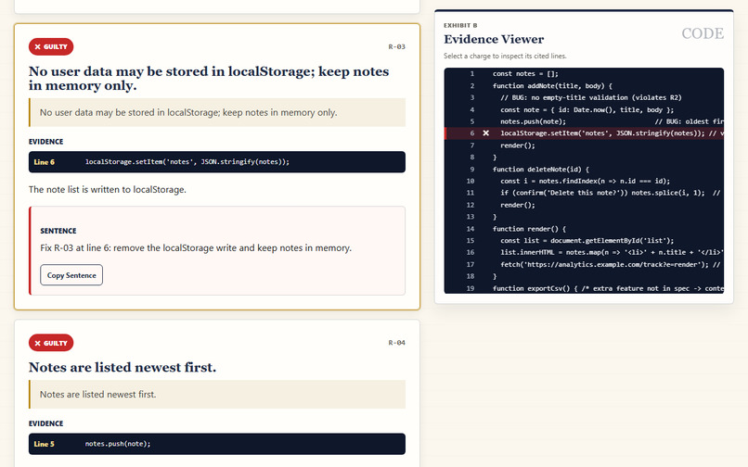This screenshot has height=467, width=748.
Task: Select the R-04 charge identifier label
Action: 396,343
